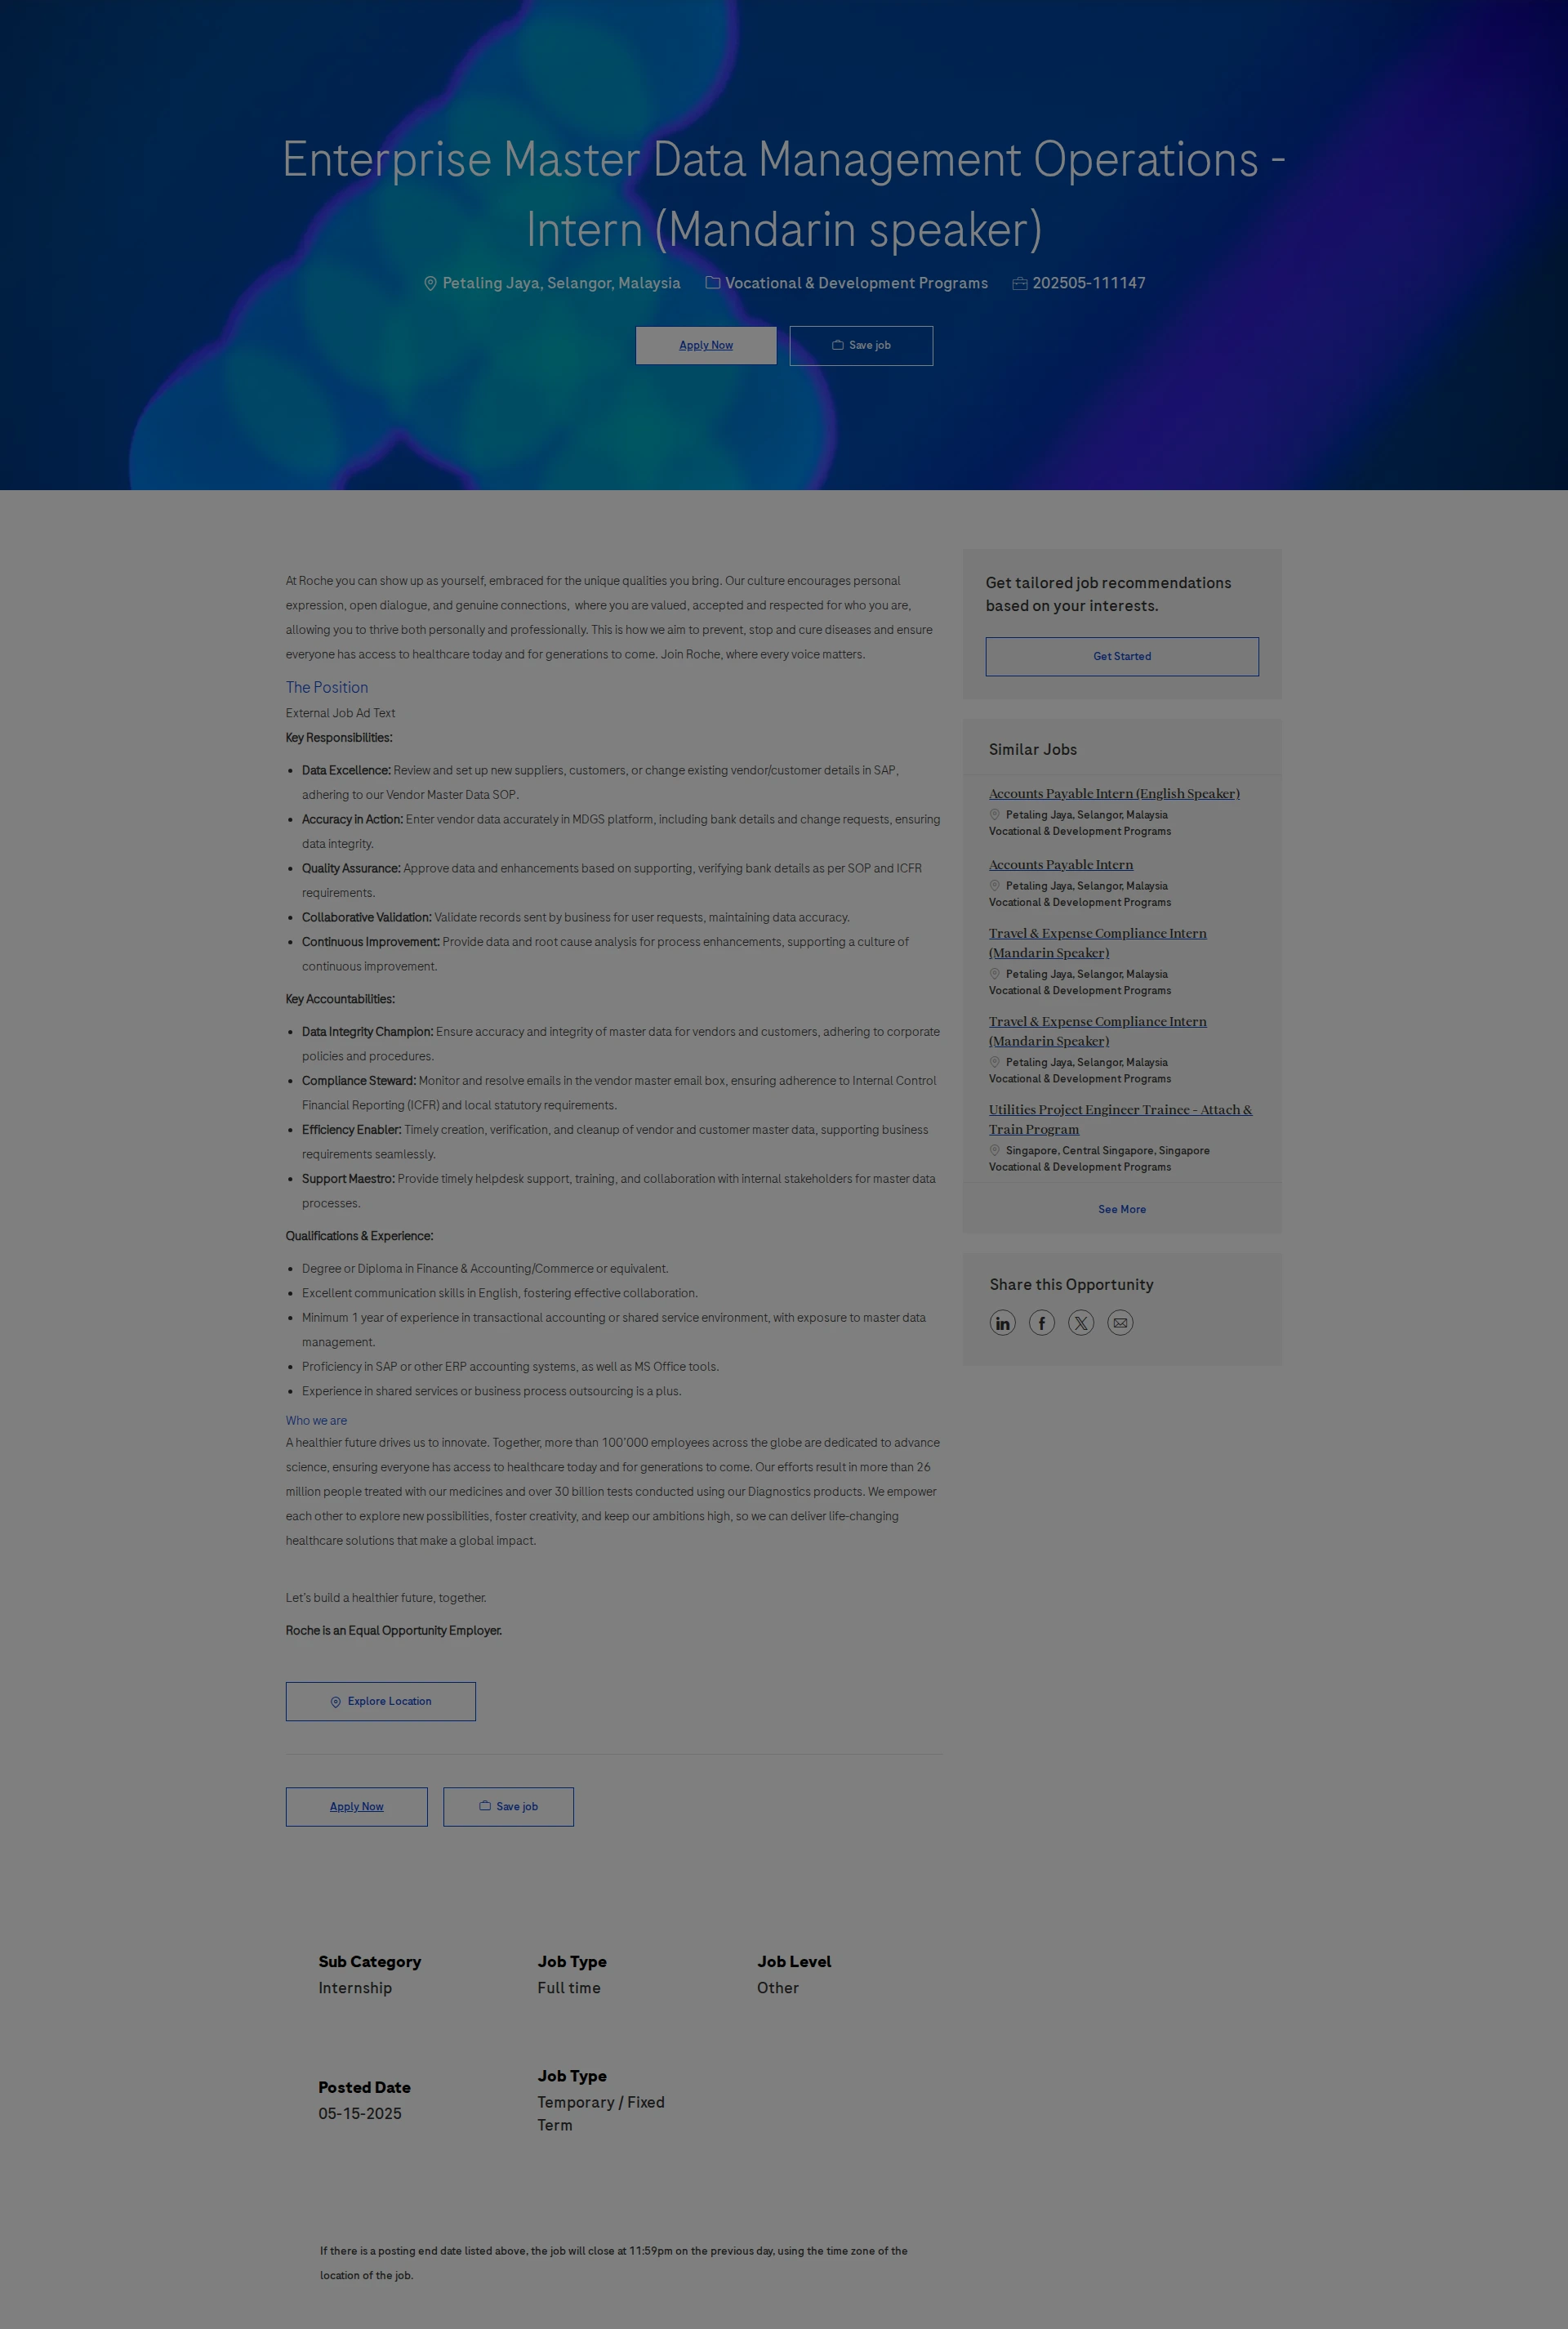This screenshot has height=2329, width=1568.
Task: Click the Petaling Jaya location text in header
Action: 561,283
